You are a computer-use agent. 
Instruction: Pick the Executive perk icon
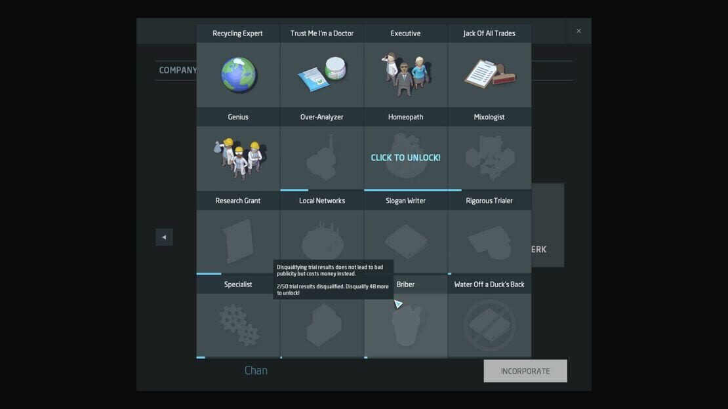pos(405,75)
